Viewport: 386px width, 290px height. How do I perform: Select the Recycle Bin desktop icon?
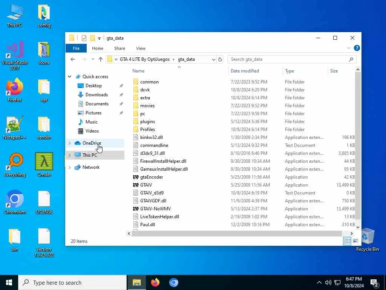tap(367, 240)
